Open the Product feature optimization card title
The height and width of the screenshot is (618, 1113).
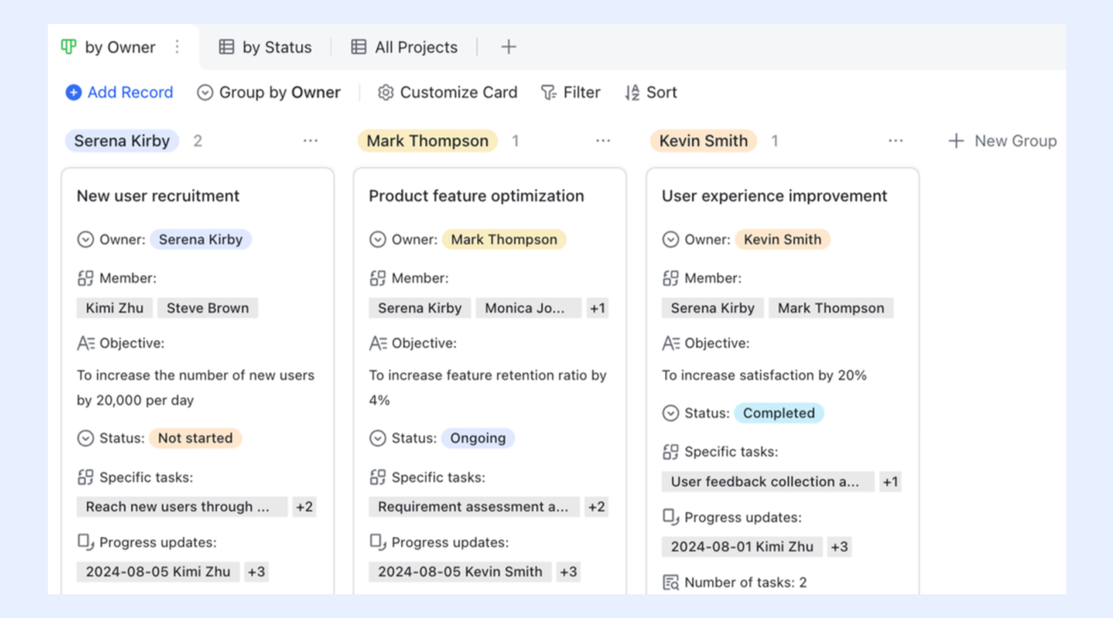pos(477,196)
